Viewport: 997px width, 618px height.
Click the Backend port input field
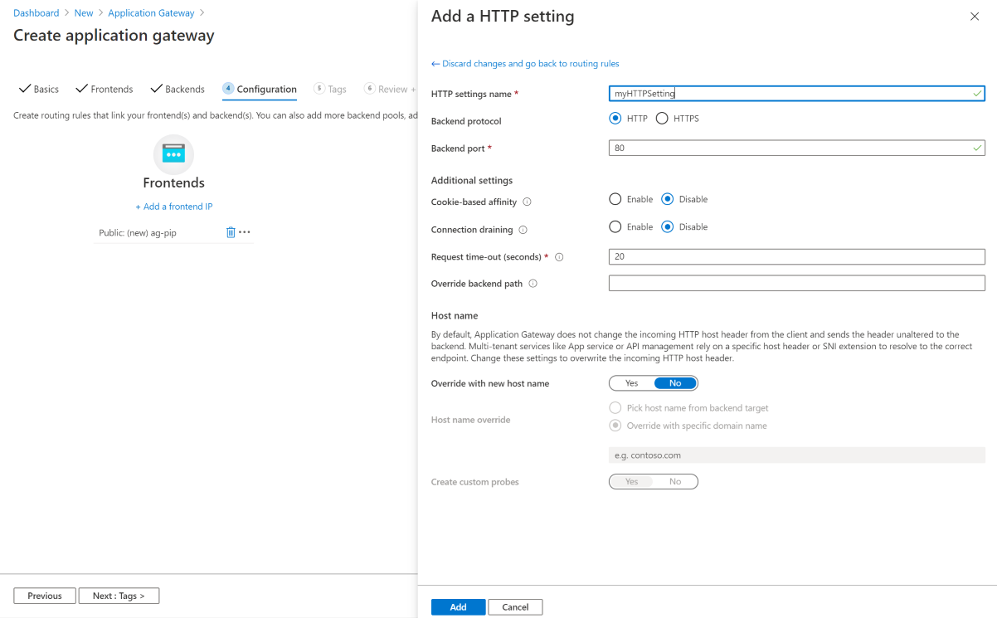click(x=796, y=148)
